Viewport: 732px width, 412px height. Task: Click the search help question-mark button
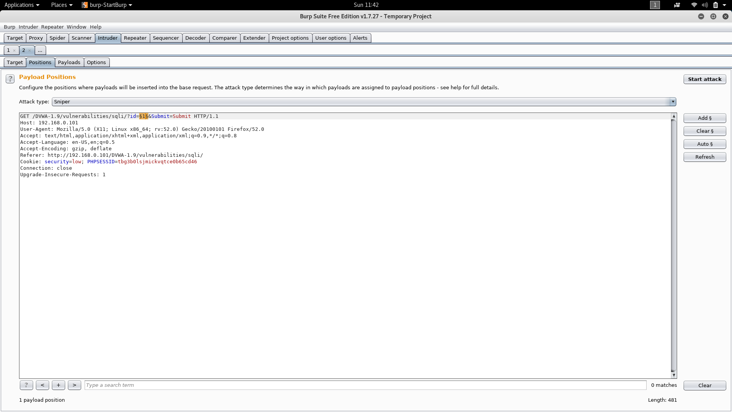point(26,385)
